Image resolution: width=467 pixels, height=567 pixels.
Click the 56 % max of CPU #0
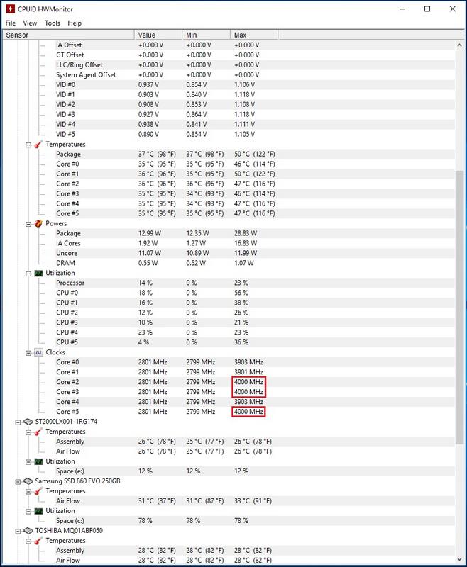[241, 293]
